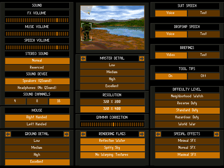
Task: Adjust the Speech Volume slider
Action: (x=37, y=48)
